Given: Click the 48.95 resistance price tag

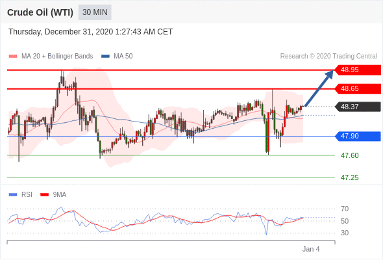Looking at the screenshot, I should click(x=358, y=70).
